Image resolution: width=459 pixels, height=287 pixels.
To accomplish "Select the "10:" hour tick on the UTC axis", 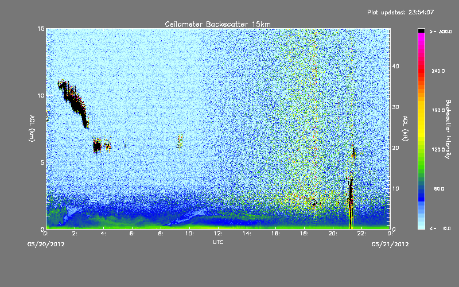I will point(190,234).
